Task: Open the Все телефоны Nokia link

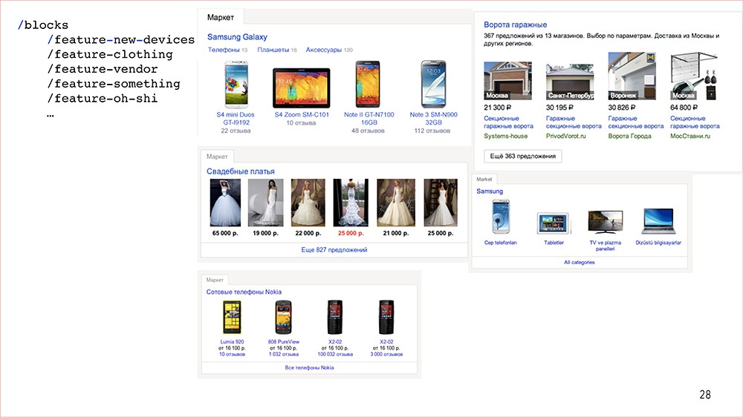Action: (x=309, y=368)
